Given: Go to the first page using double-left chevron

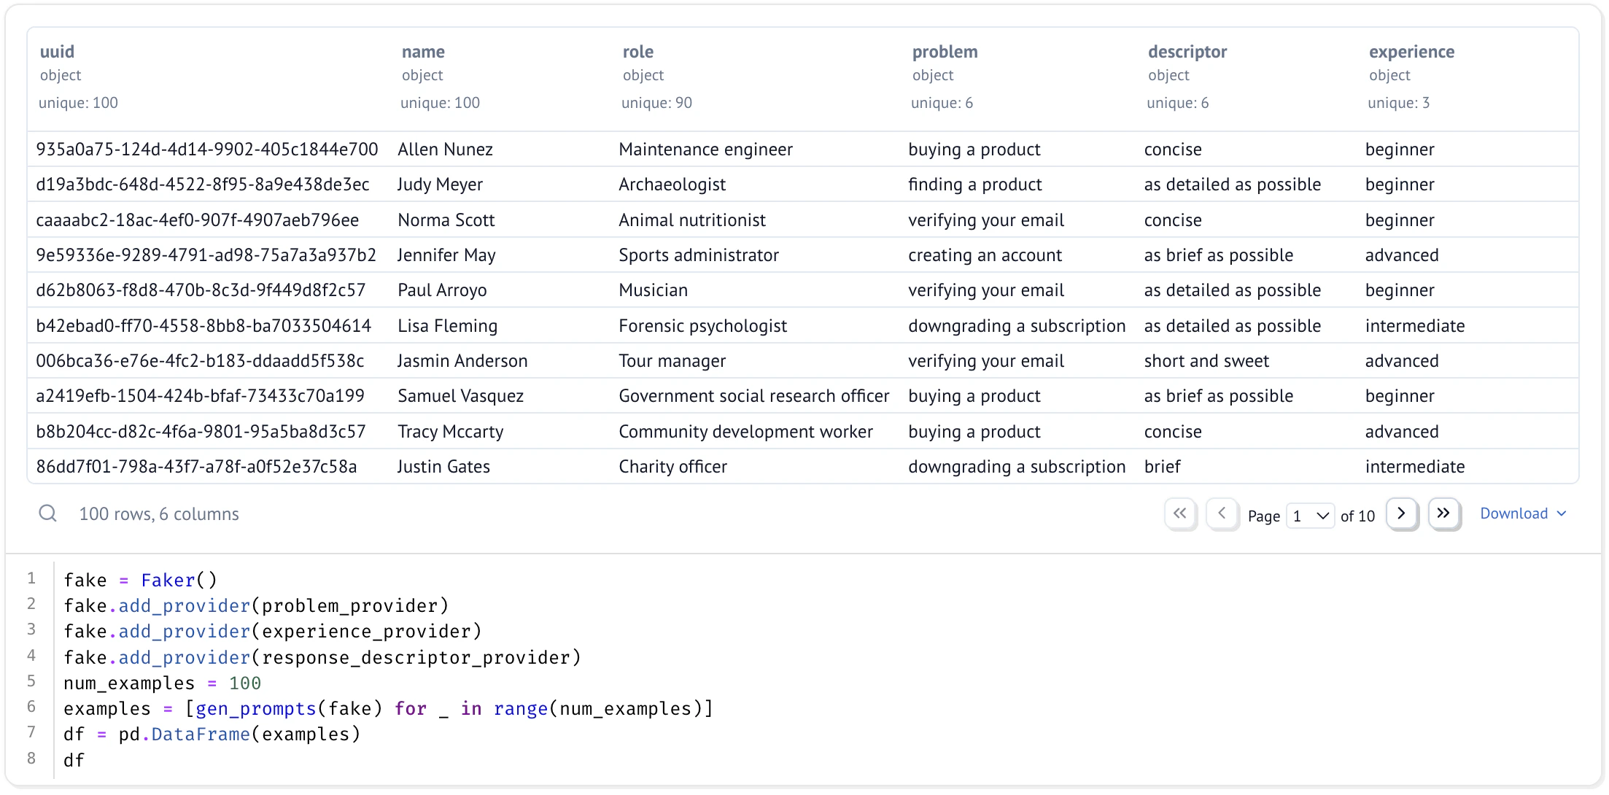Looking at the screenshot, I should [x=1180, y=513].
